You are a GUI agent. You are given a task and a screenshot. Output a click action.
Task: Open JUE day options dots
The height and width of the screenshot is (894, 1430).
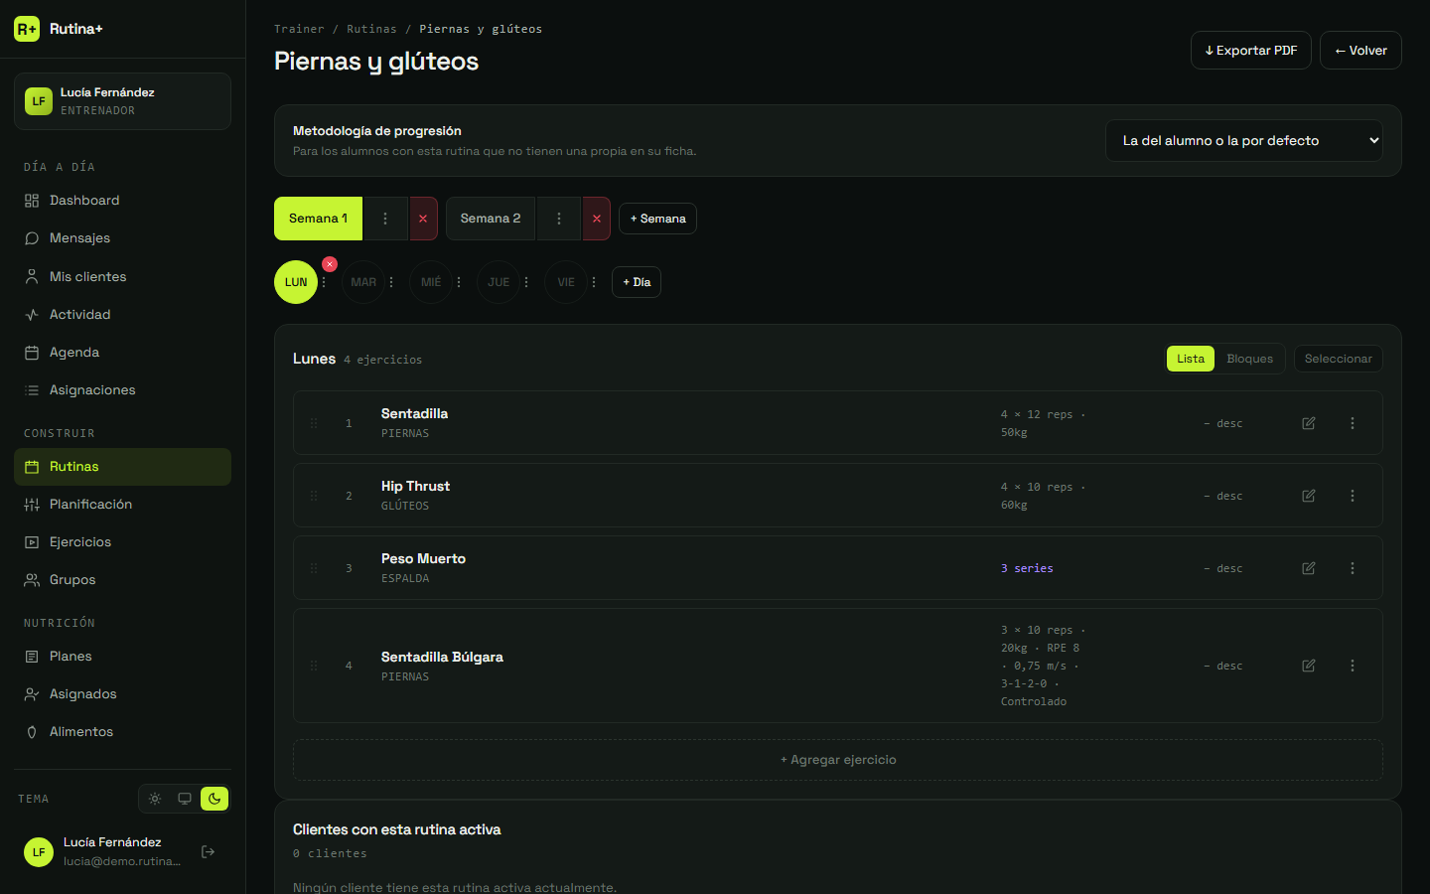tap(526, 282)
